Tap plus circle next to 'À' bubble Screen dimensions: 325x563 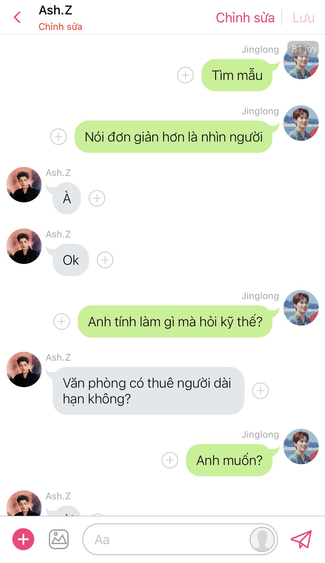click(x=97, y=198)
